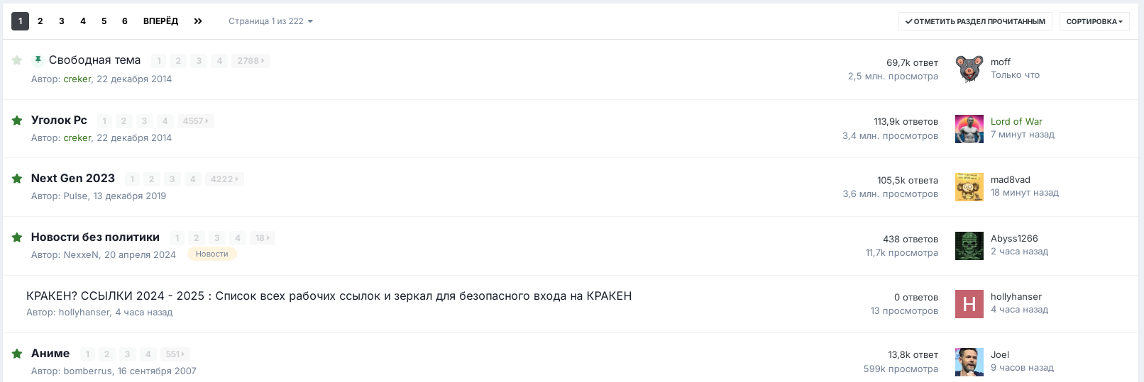The image size is (1144, 382).
Task: Click the star icon beside Next Gen 2023
Action: pos(17,179)
